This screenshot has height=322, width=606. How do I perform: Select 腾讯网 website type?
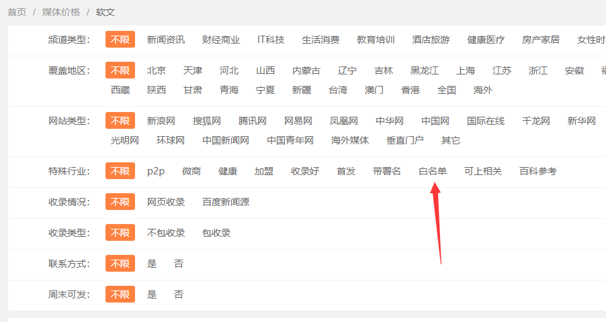252,121
